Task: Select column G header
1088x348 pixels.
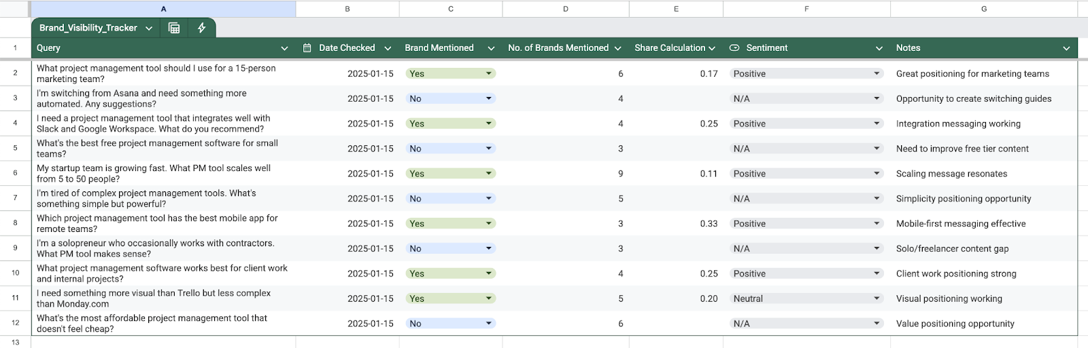Action: [983, 9]
